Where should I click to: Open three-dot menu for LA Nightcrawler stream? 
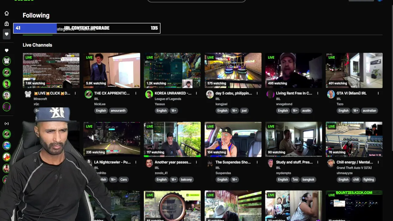(136, 162)
